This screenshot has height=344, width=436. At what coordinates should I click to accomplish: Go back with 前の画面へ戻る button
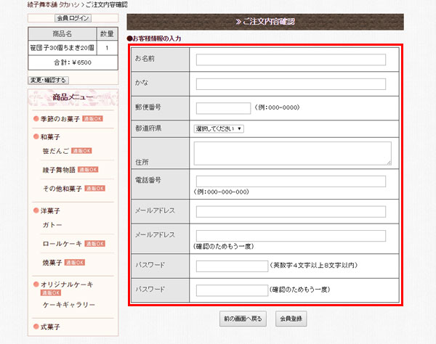click(243, 319)
